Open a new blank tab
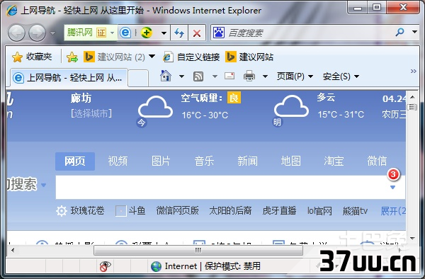Viewport: 425px width, 279px height. (x=138, y=79)
